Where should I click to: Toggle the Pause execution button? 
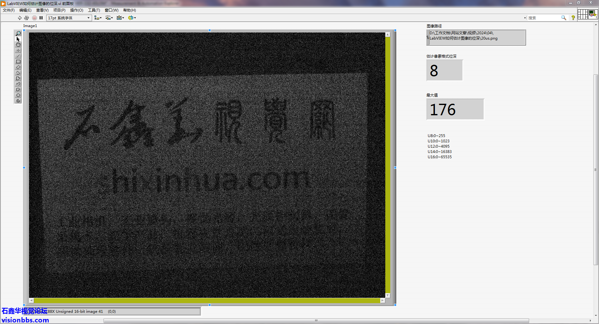click(x=41, y=18)
